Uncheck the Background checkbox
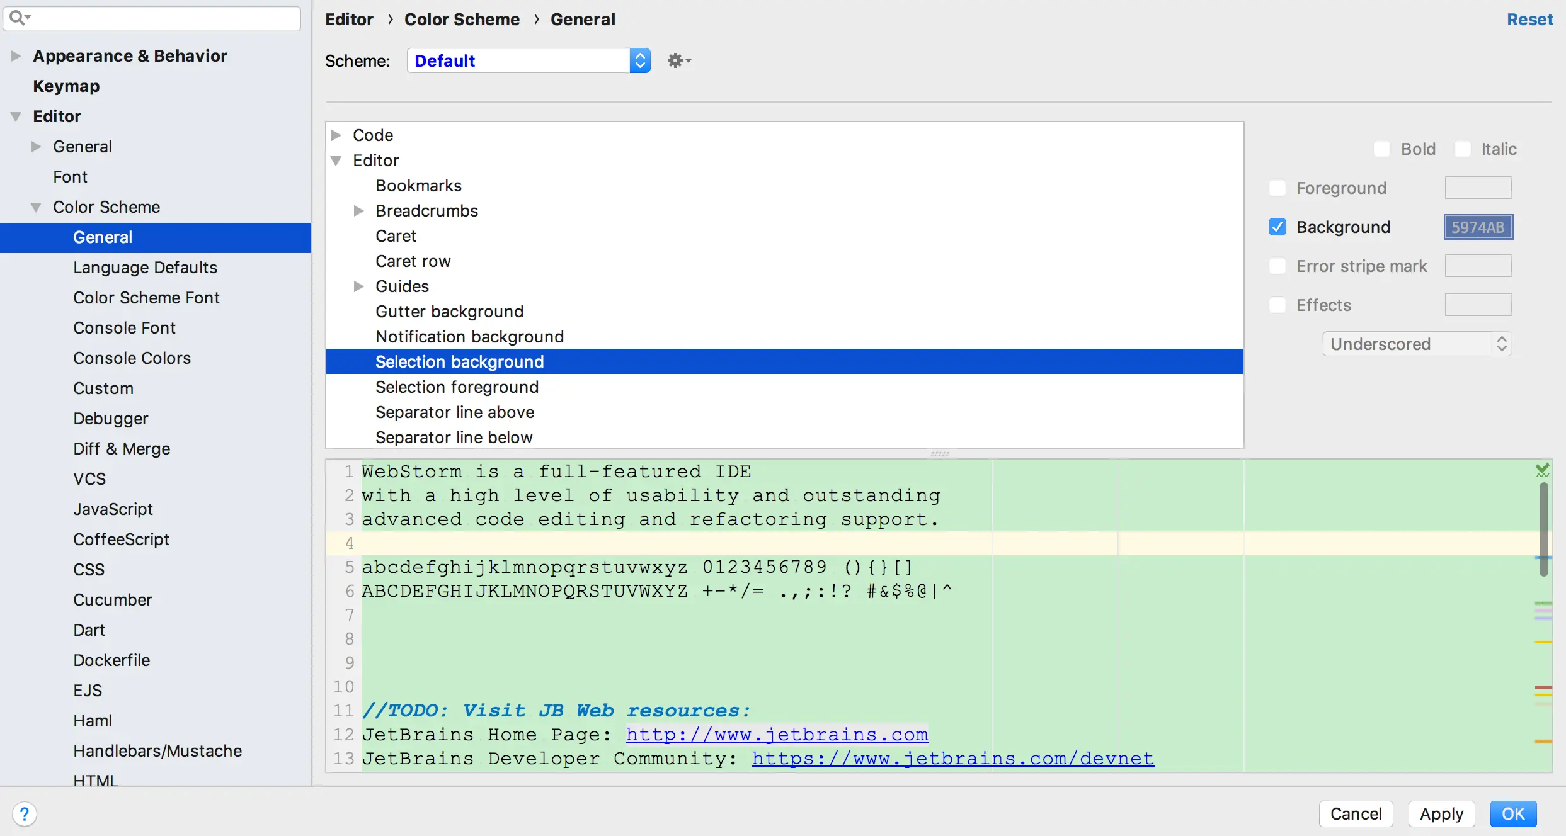 point(1277,227)
